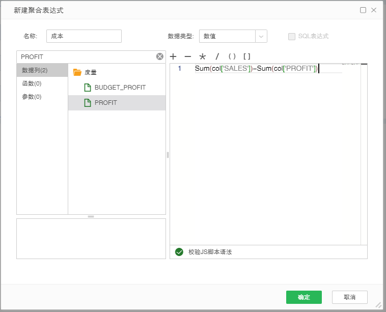Insert the minus operator
This screenshot has height=312, width=386.
tap(188, 56)
